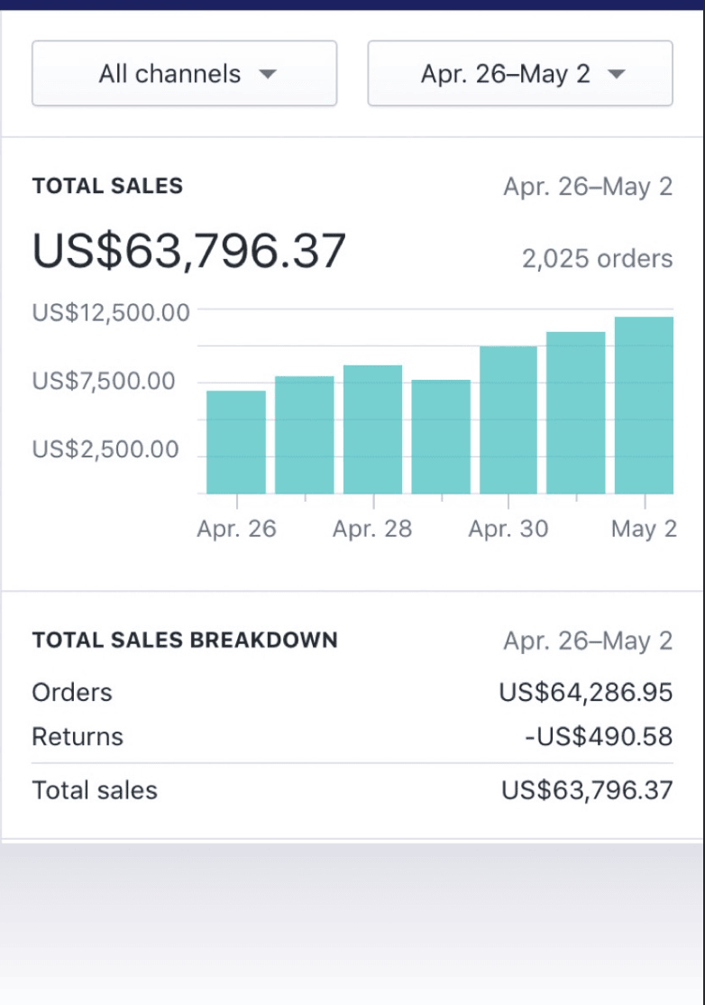Select the tallest bar for May 2
The width and height of the screenshot is (705, 1005).
click(x=644, y=406)
